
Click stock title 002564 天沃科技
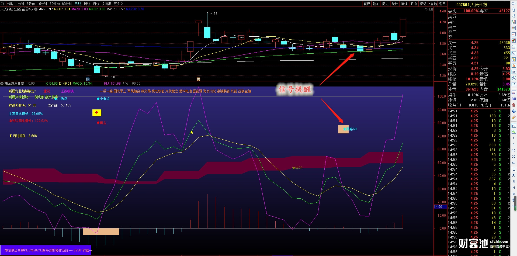coord(472,5)
